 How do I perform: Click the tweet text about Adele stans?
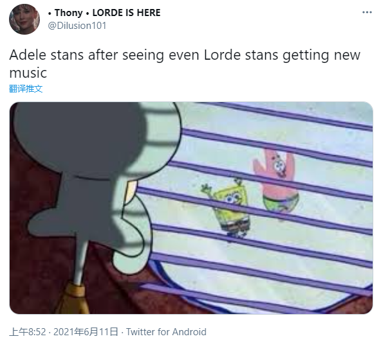pos(185,64)
